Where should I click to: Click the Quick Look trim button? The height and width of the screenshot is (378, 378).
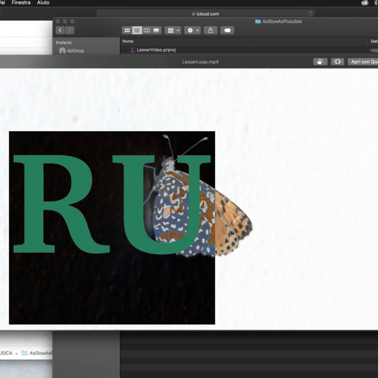click(337, 62)
